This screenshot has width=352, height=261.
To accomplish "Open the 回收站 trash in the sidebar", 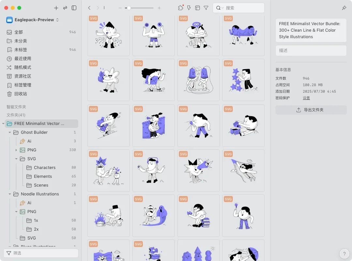I will (x=21, y=94).
